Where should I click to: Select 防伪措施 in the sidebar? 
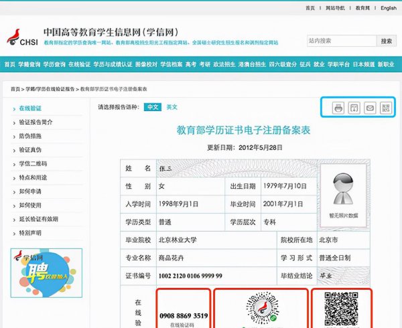[30, 136]
